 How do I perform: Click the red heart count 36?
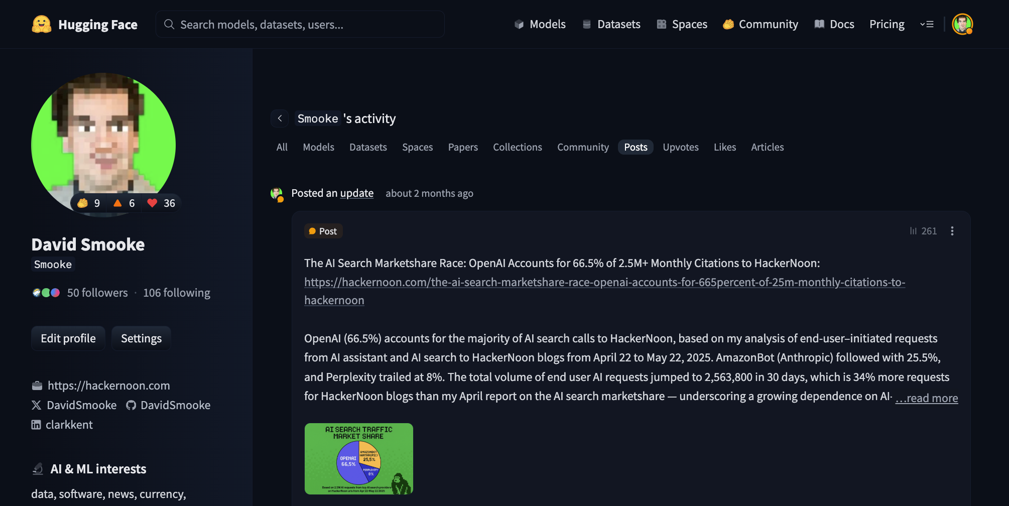(161, 203)
